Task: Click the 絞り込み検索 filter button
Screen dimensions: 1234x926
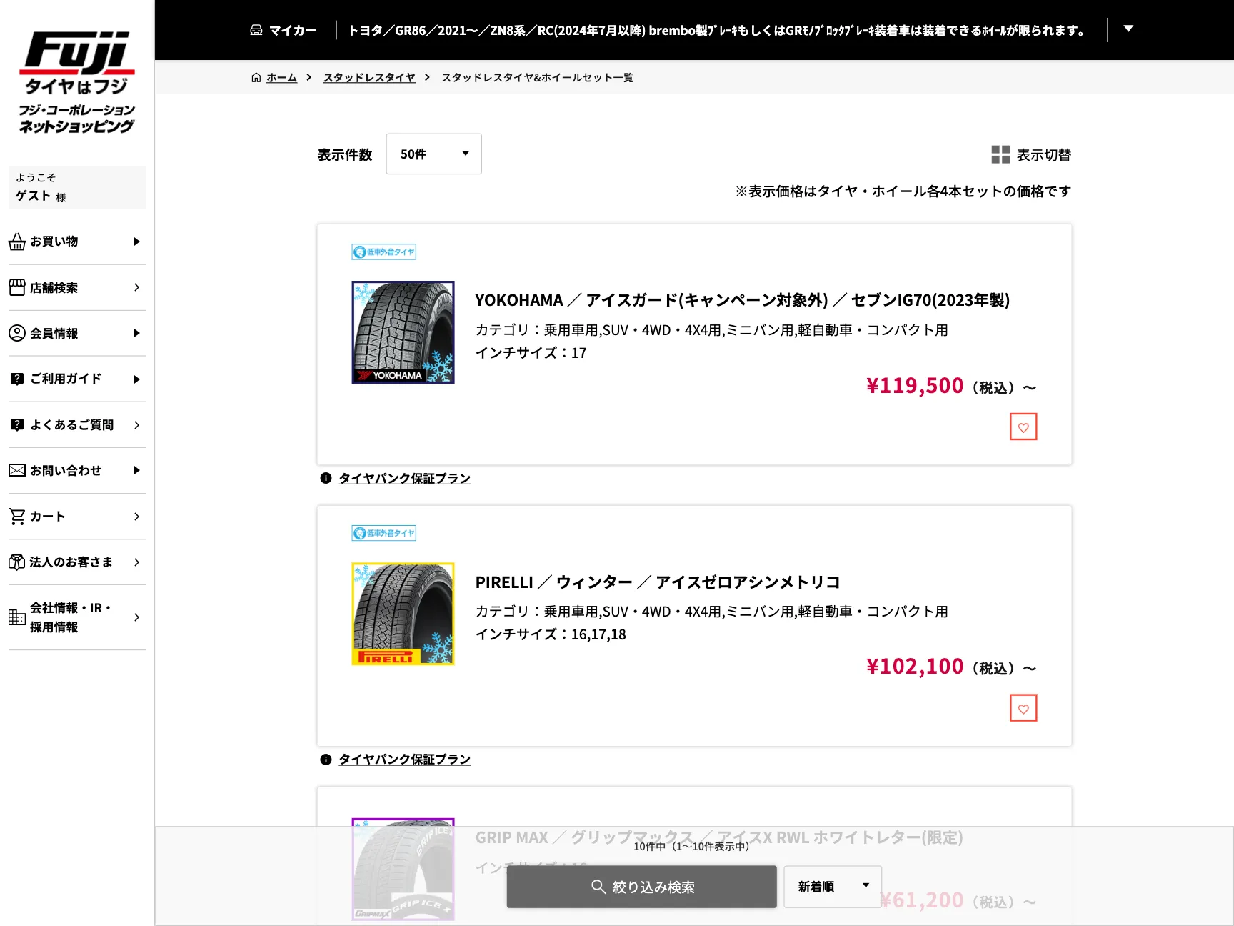Action: click(641, 887)
